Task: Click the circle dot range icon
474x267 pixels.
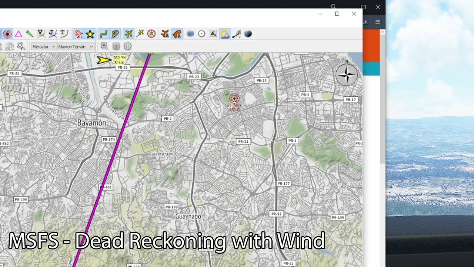Action: pyautogui.click(x=201, y=34)
